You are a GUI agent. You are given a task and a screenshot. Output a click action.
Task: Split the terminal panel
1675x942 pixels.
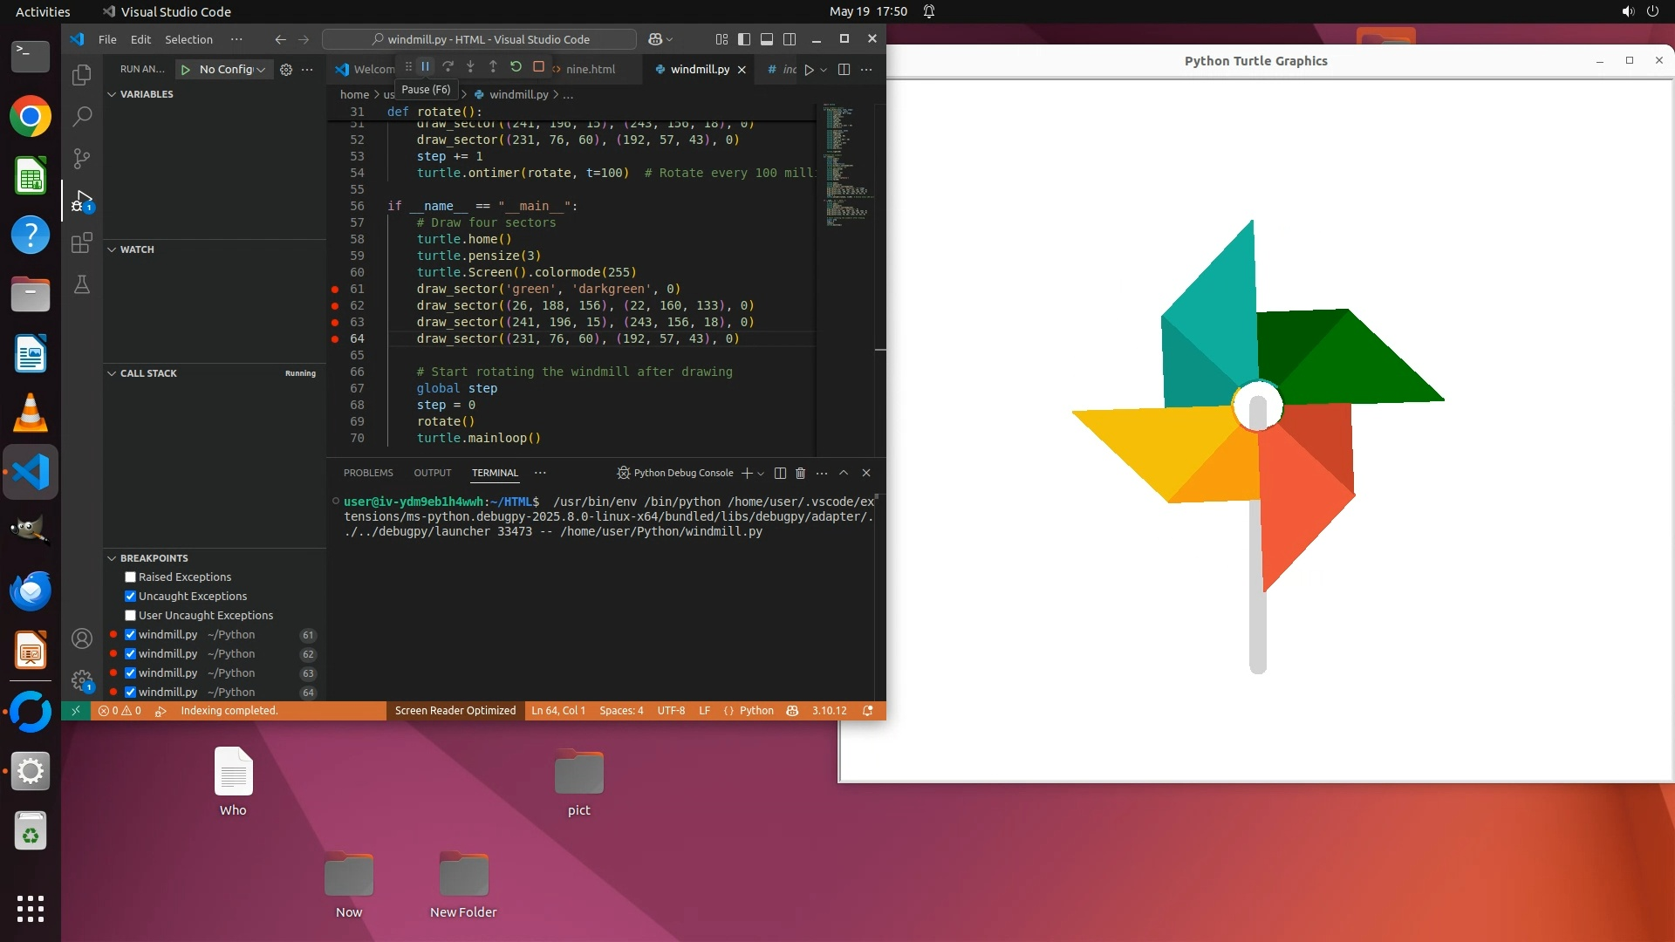(x=780, y=473)
